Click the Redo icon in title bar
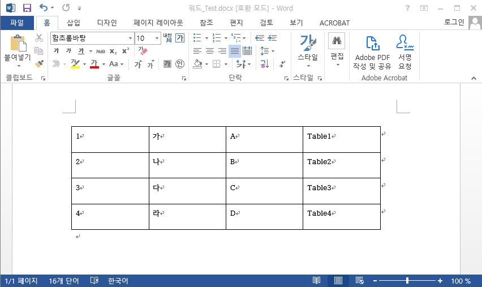This screenshot has width=482, height=287. [66, 8]
